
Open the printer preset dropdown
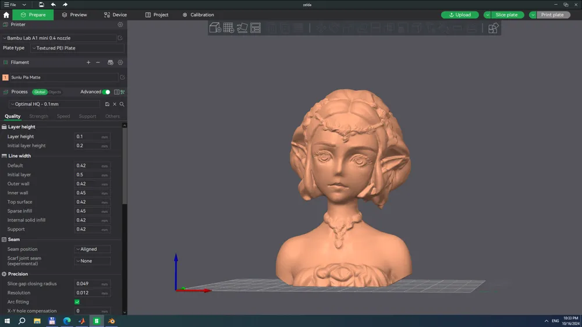(59, 38)
